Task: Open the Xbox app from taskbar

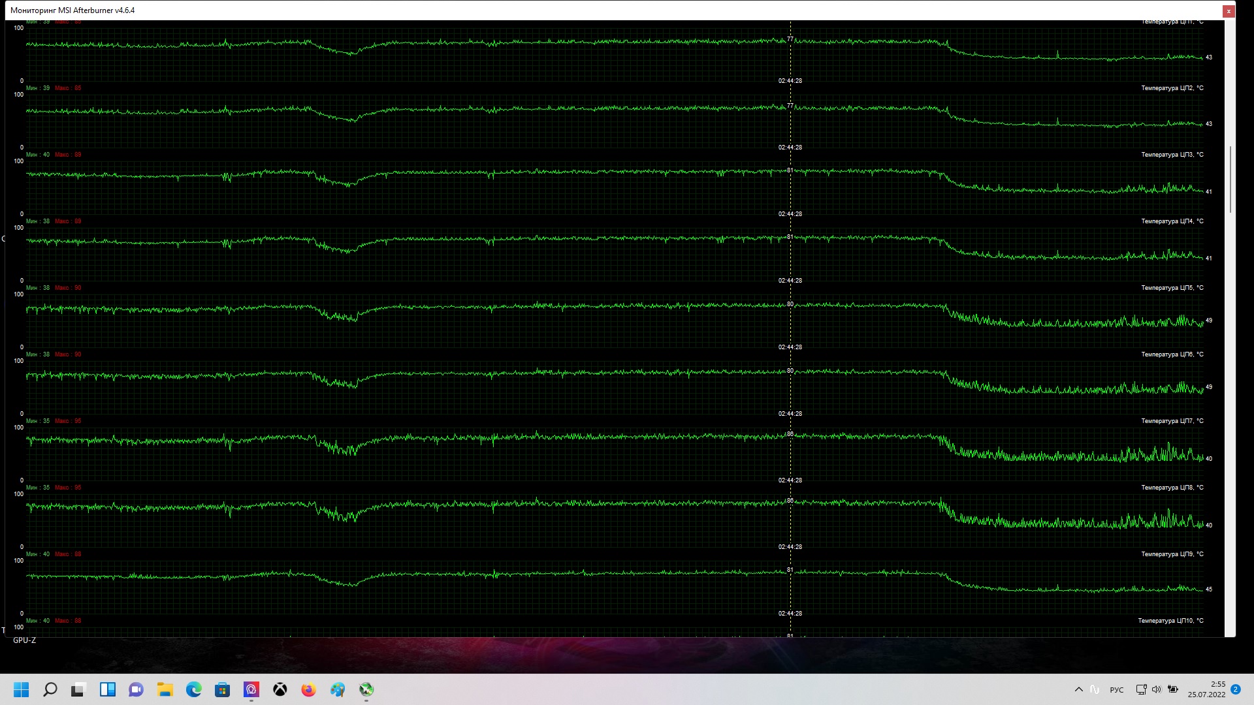Action: coord(280,689)
